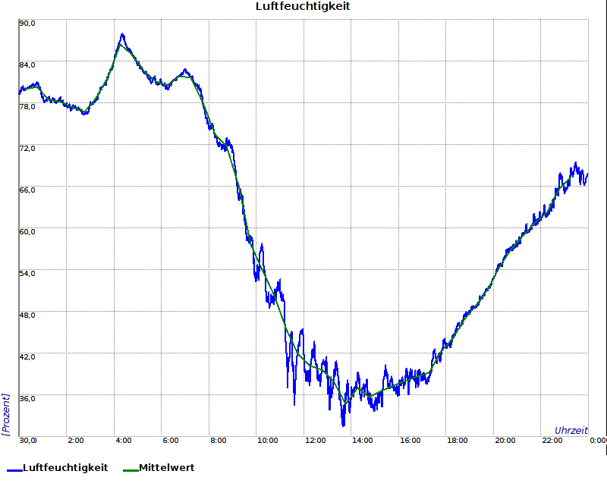Click the '[Prozent]' y-axis label
The height and width of the screenshot is (493, 607).
tap(5, 414)
